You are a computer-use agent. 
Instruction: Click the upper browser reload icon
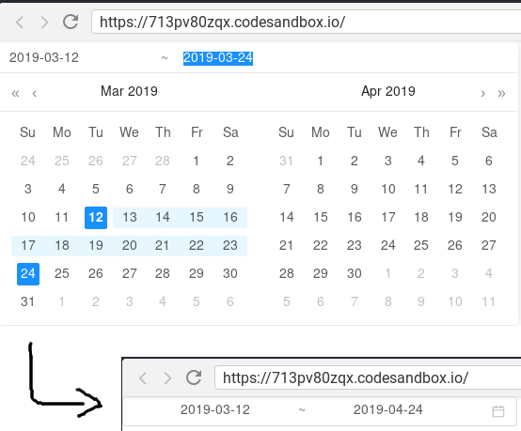coord(71,22)
